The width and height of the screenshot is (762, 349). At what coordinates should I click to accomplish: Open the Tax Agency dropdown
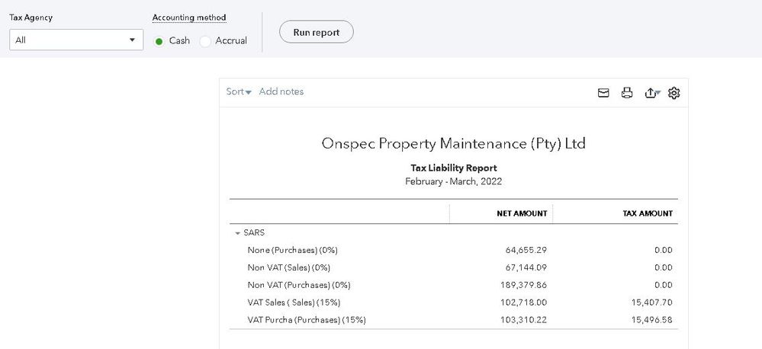point(76,40)
